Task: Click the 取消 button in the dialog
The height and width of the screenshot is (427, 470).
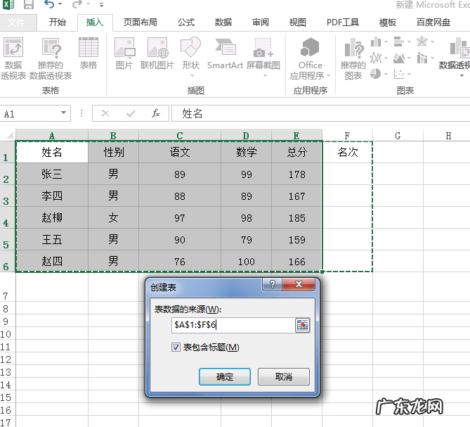Action: pyautogui.click(x=284, y=377)
